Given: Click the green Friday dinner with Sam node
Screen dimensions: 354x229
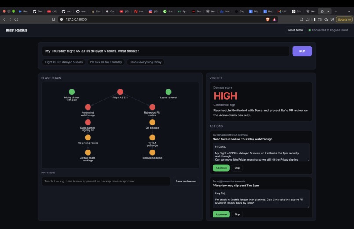Looking at the screenshot, I should point(72,92).
